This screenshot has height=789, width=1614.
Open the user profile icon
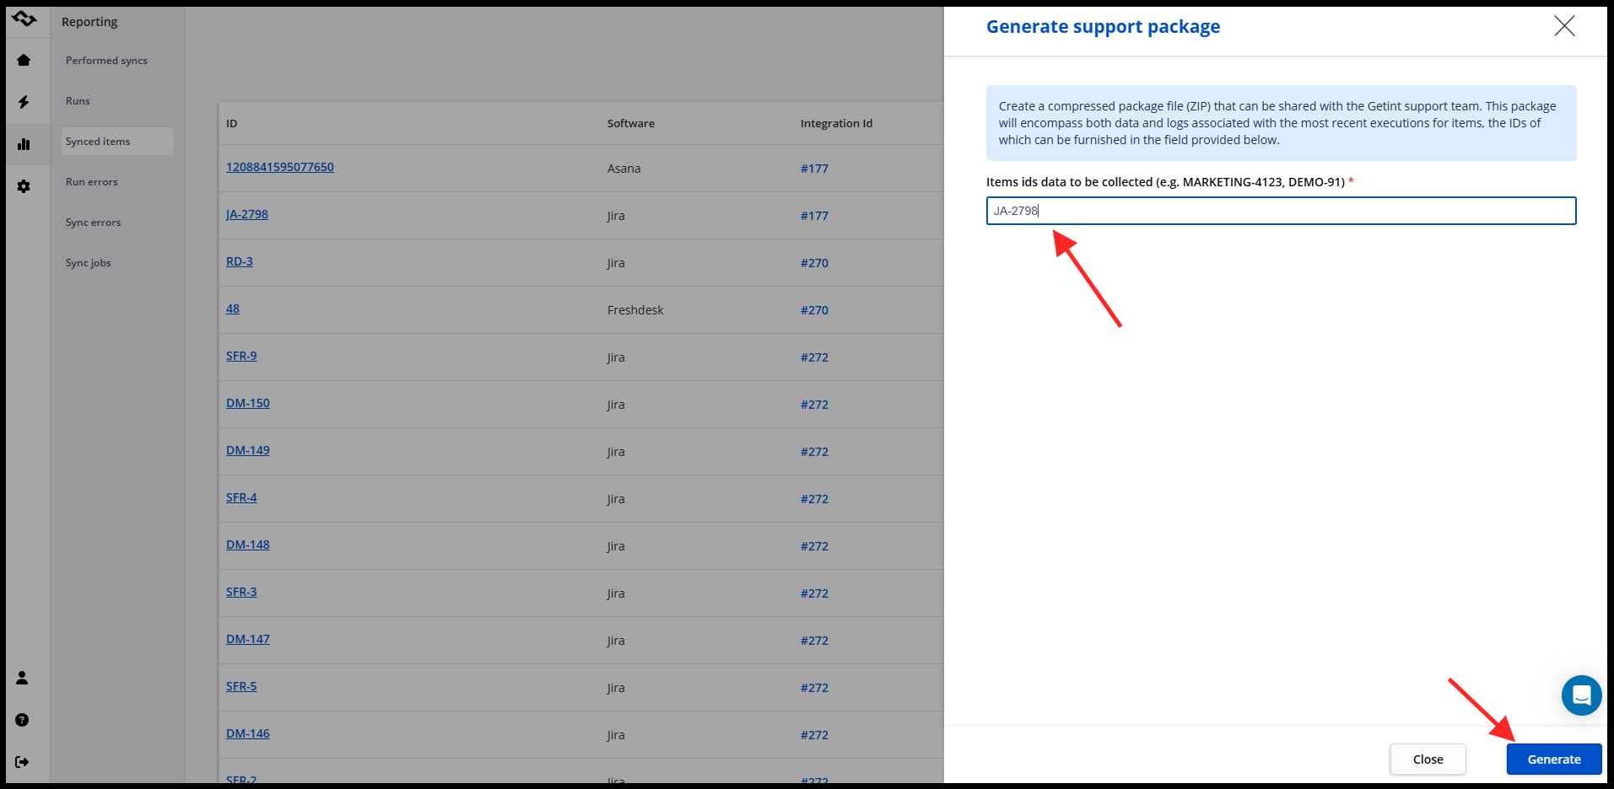coord(23,678)
